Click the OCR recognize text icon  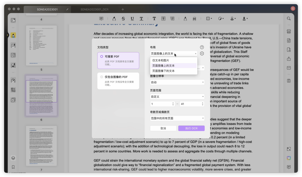tap(289, 32)
